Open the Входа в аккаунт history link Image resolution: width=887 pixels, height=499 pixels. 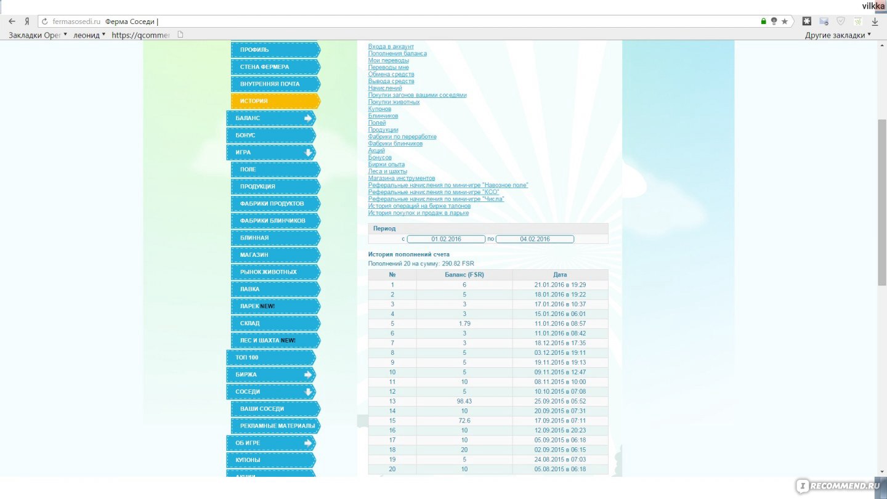point(391,46)
